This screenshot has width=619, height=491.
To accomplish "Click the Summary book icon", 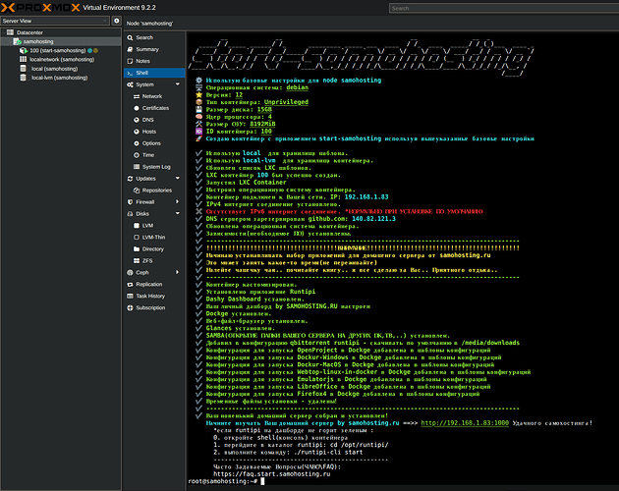I will tap(130, 49).
